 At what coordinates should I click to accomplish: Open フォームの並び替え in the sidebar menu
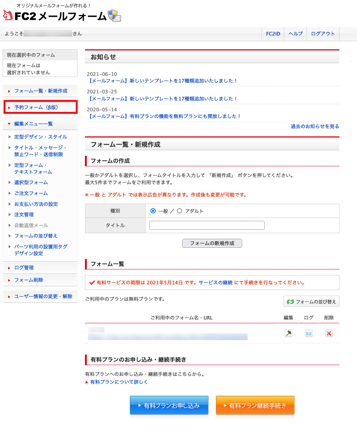(x=36, y=236)
